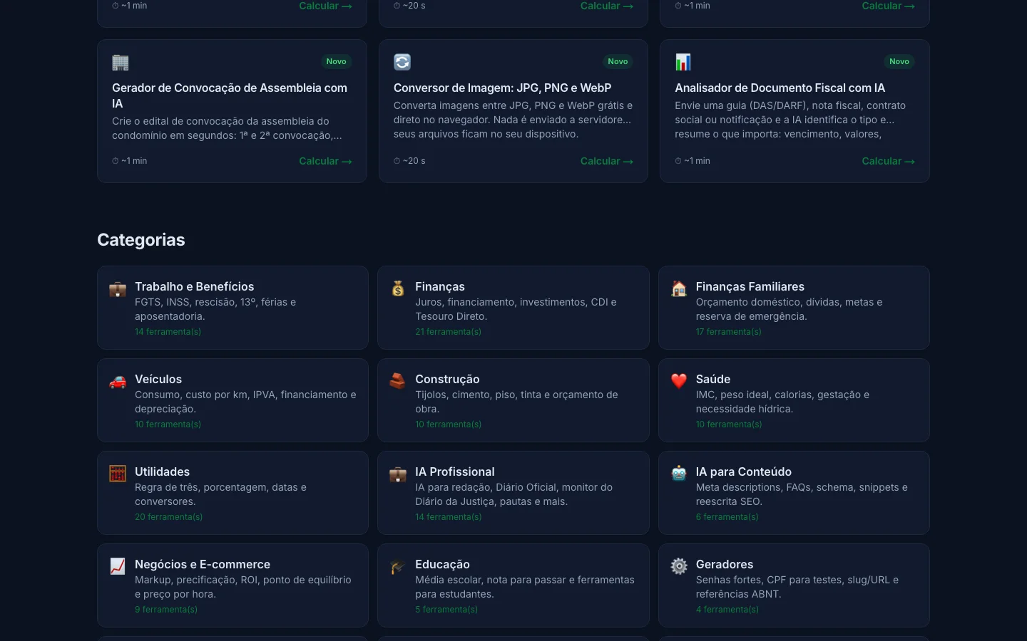
Task: Click the '10 ferramenta(s)' count under Veículos
Action: [x=168, y=424]
